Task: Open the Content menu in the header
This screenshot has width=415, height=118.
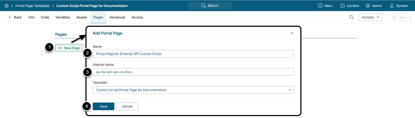Action: click(x=350, y=6)
